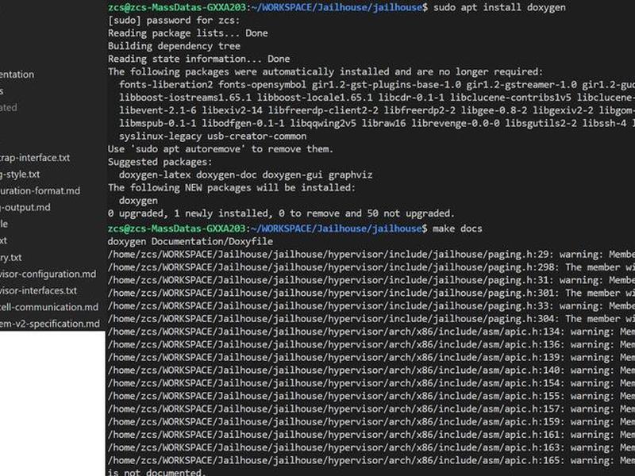
Task: Click the 'libmspub-0.1-1' package name
Action: pos(157,124)
